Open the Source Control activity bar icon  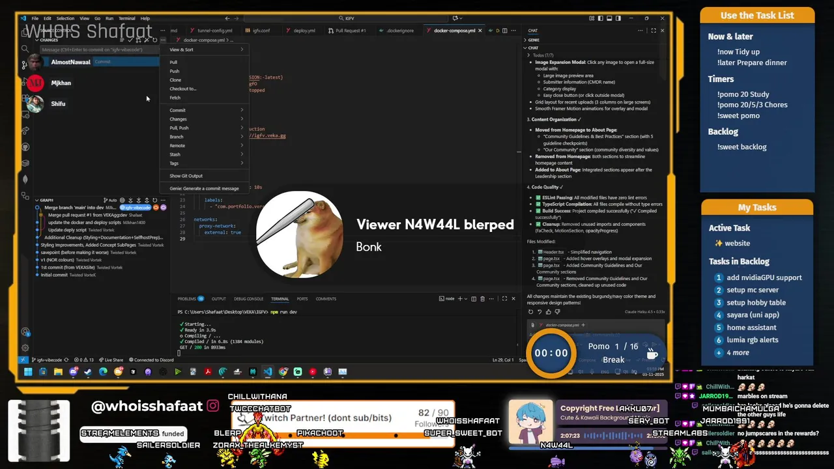(x=25, y=65)
